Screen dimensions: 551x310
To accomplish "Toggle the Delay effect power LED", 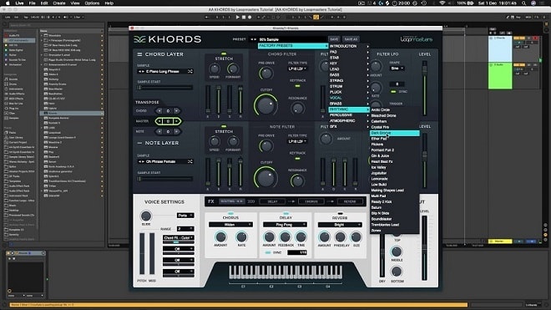I will pyautogui.click(x=286, y=213).
